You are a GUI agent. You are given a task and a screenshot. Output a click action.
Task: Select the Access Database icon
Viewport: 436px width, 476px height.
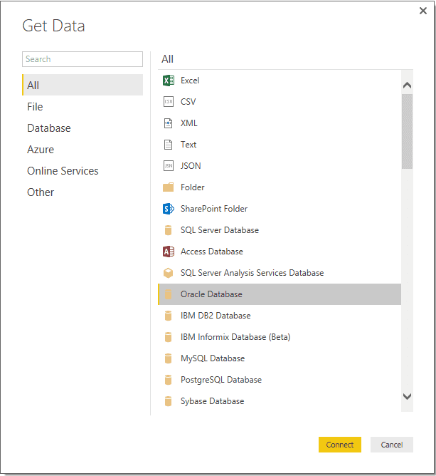click(x=168, y=252)
